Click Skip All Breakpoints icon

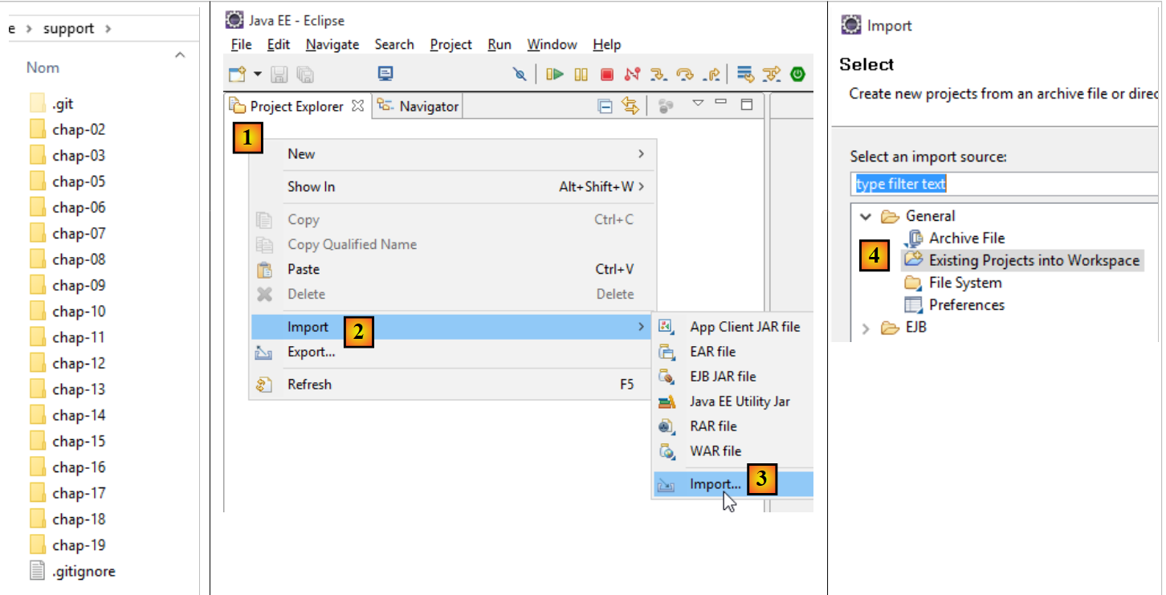pos(520,75)
